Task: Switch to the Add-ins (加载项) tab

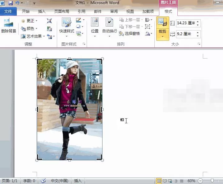Action: 148,12
